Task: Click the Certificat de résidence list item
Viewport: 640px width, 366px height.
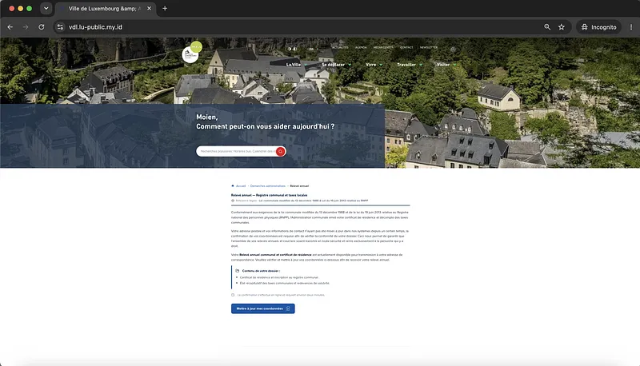Action: point(278,277)
